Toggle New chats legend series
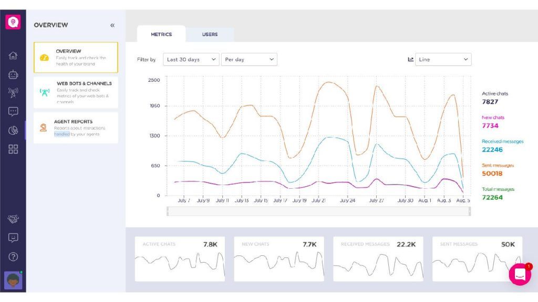538x302 pixels. coord(493,117)
